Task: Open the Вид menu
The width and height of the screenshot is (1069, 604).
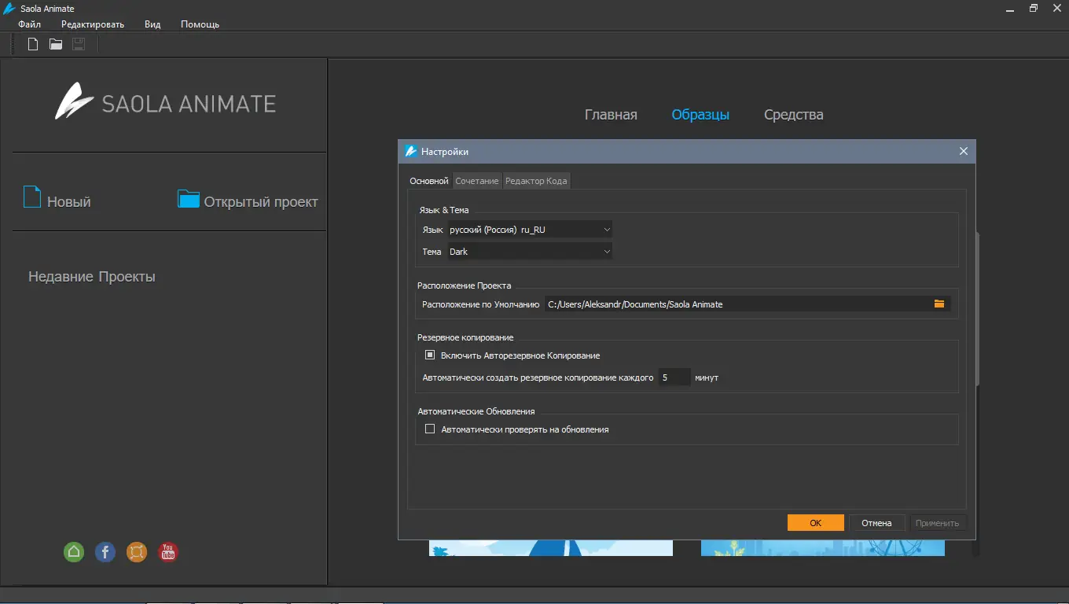Action: coord(152,24)
